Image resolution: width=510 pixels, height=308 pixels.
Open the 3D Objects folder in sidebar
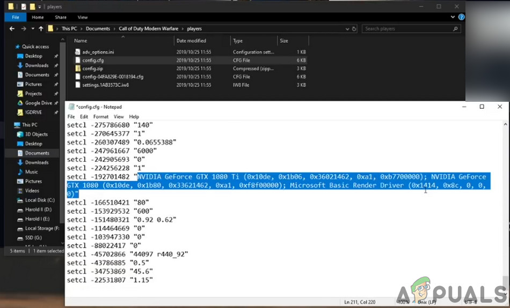pos(36,134)
